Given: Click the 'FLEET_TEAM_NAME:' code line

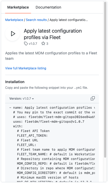Looking at the screenshot, I should pyautogui.click(x=56, y=154).
